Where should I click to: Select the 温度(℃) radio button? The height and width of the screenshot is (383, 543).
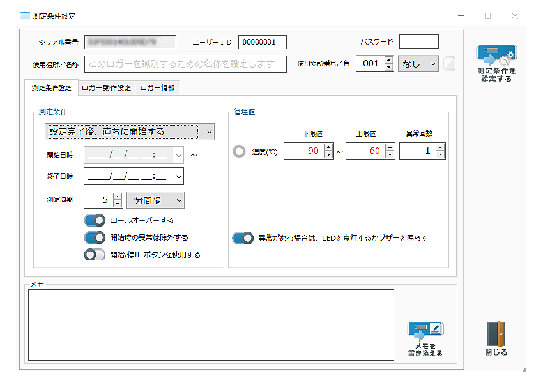(x=239, y=152)
